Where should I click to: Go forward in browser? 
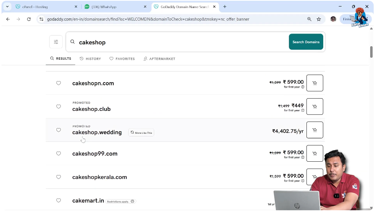(18, 19)
